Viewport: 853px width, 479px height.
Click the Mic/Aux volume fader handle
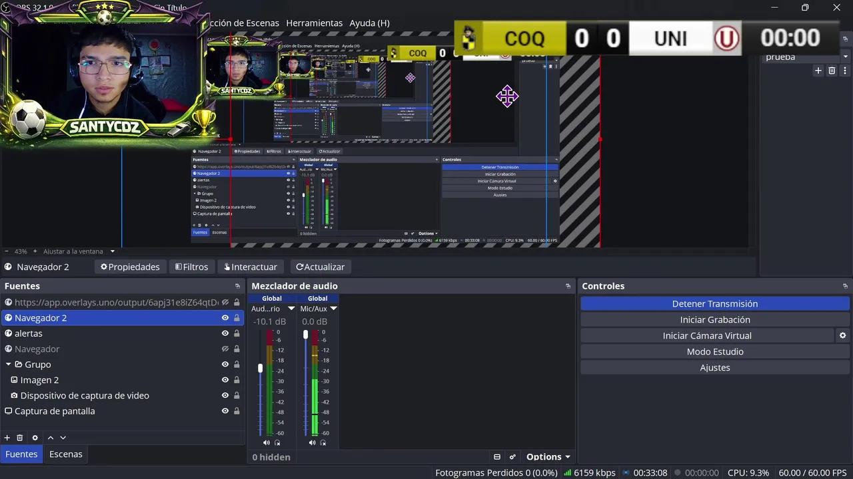[306, 335]
